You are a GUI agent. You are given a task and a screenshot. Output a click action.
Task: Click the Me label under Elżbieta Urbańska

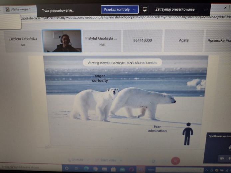[23, 45]
